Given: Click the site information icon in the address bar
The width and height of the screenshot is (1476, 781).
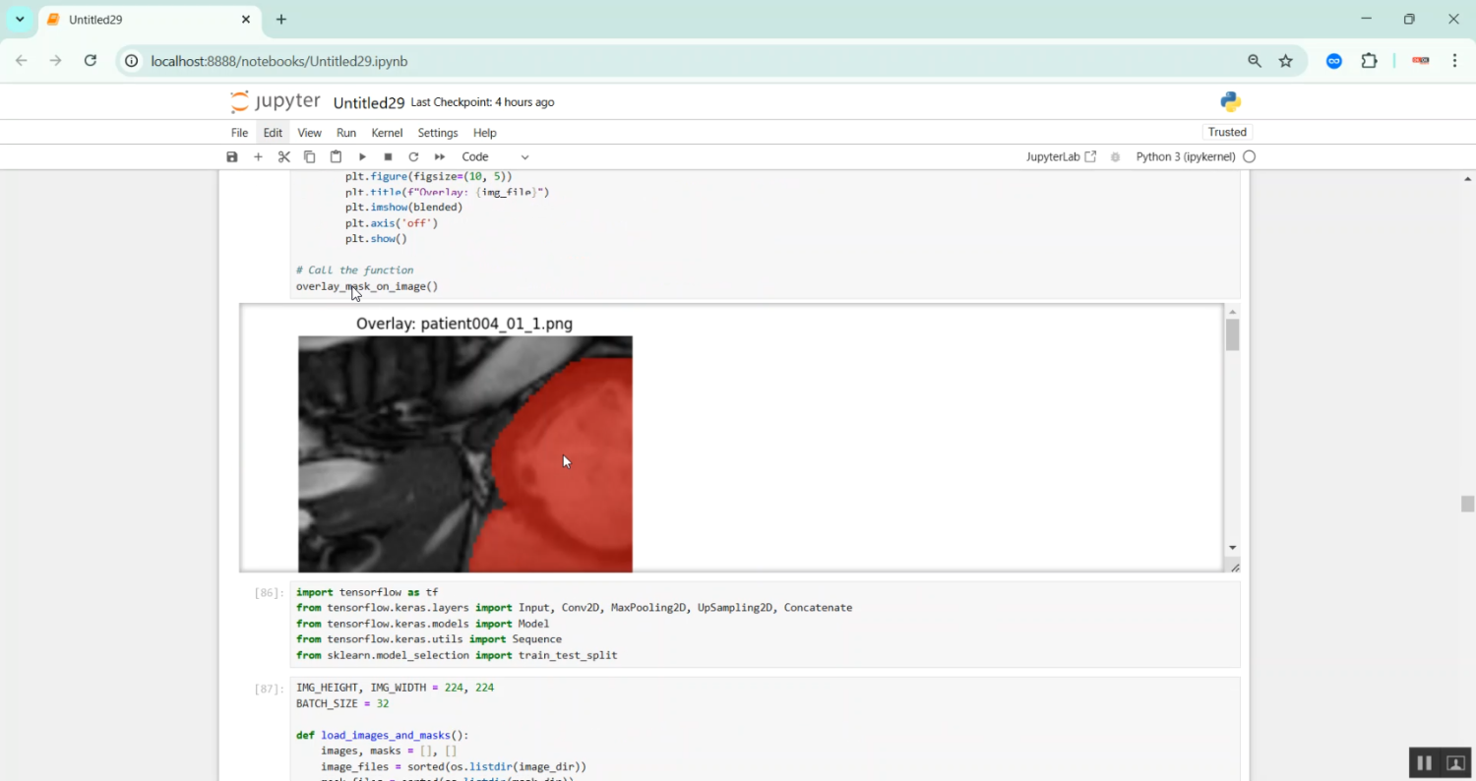Looking at the screenshot, I should 132,61.
